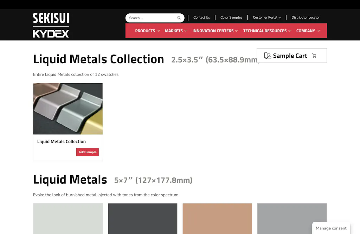Expand the Customer Portal dropdown
Image resolution: width=360 pixels, height=234 pixels.
[267, 18]
